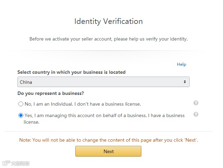Click the 'Yes, I am managing this account' label text

[x=104, y=115]
